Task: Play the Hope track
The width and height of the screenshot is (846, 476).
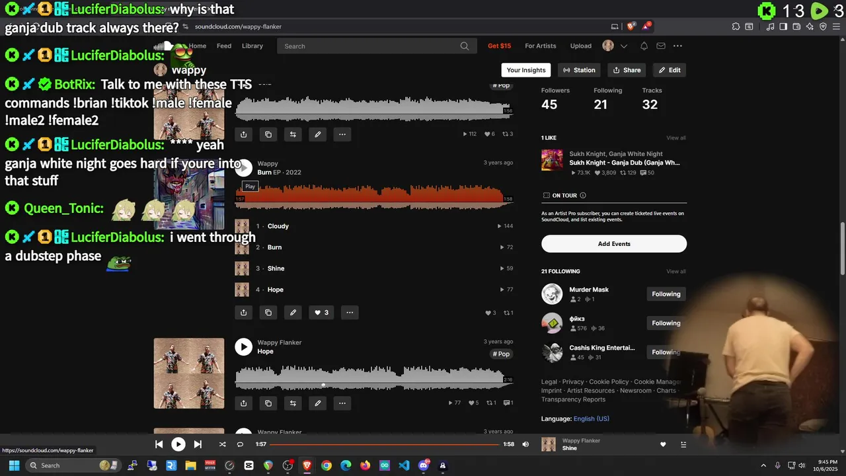Action: (x=243, y=346)
